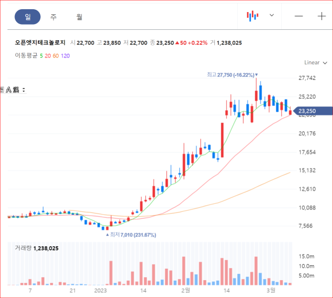The height and width of the screenshot is (298, 333).
Task: Click the 7,566 price axis label
Action: click(x=305, y=226)
